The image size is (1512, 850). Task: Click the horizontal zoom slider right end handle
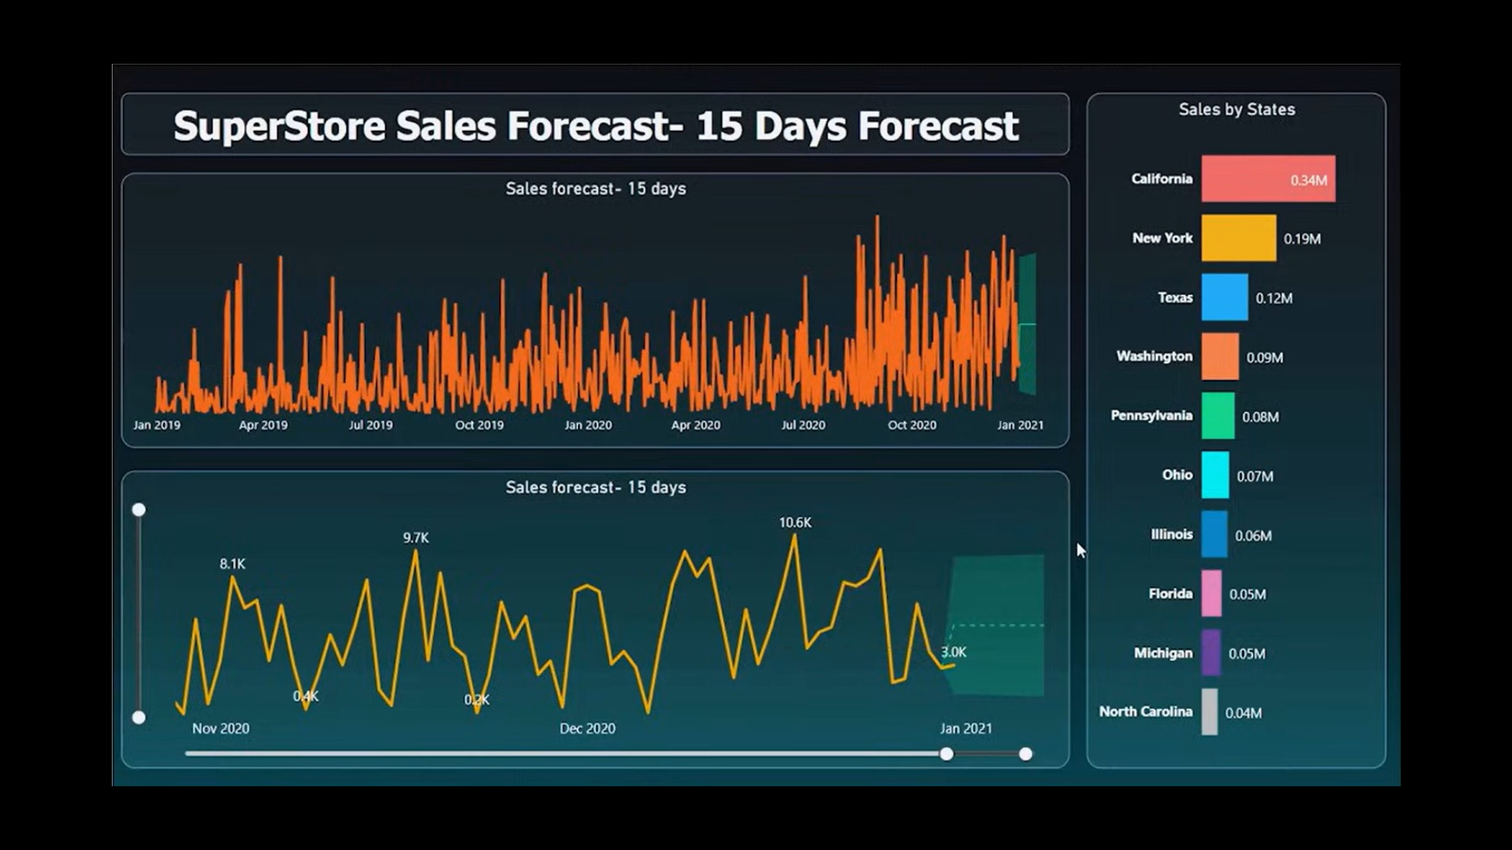1025,754
